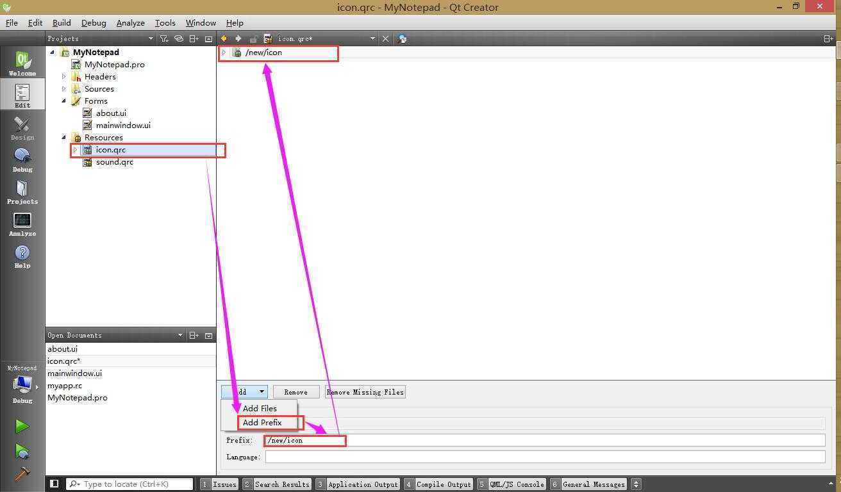The height and width of the screenshot is (492, 841).
Task: Close the Open Documents panel
Action: pos(208,335)
